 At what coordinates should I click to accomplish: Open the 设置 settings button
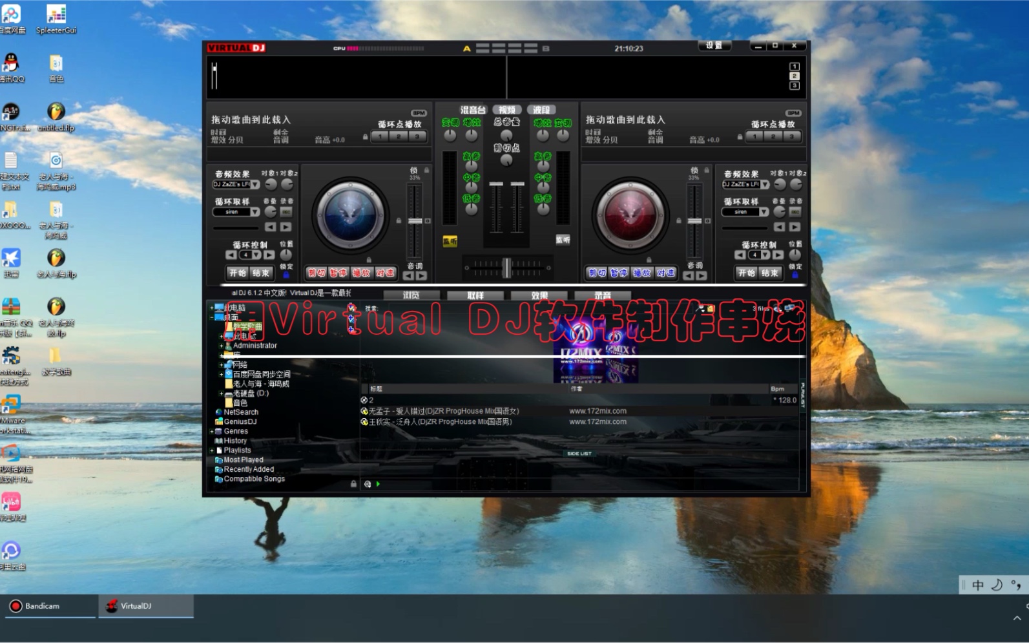coord(714,46)
